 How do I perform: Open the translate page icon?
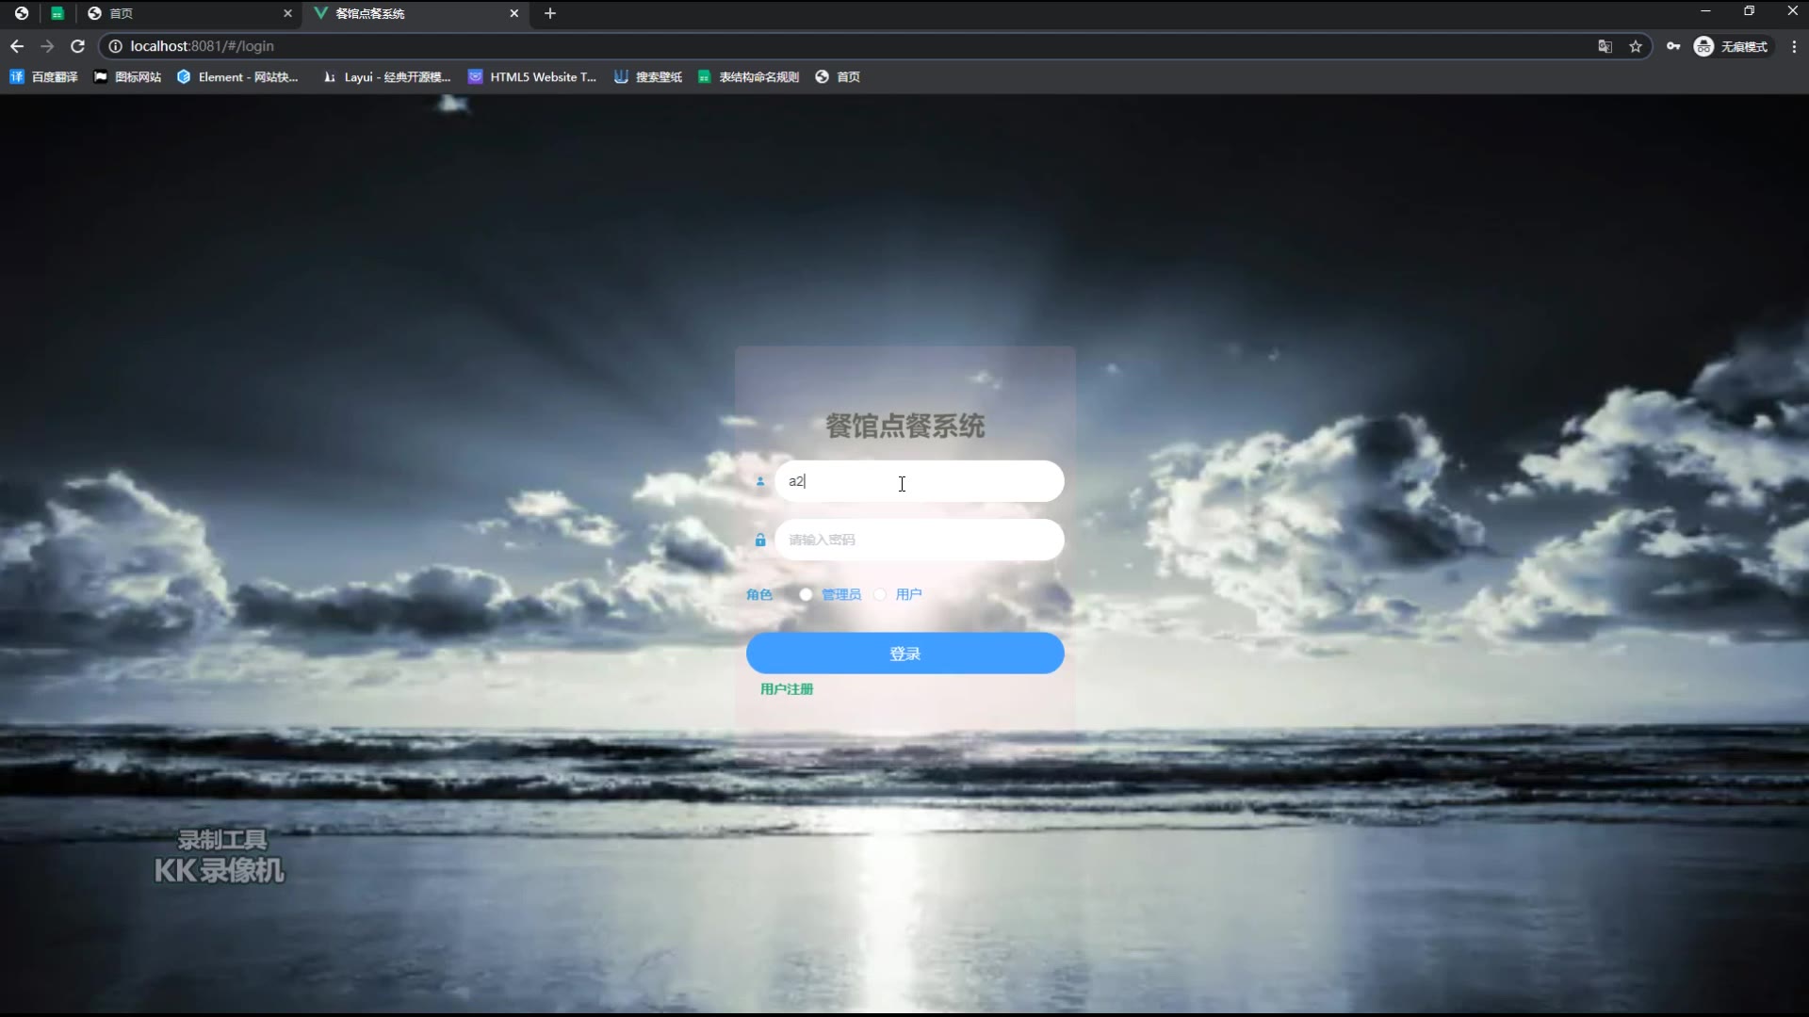point(1605,46)
